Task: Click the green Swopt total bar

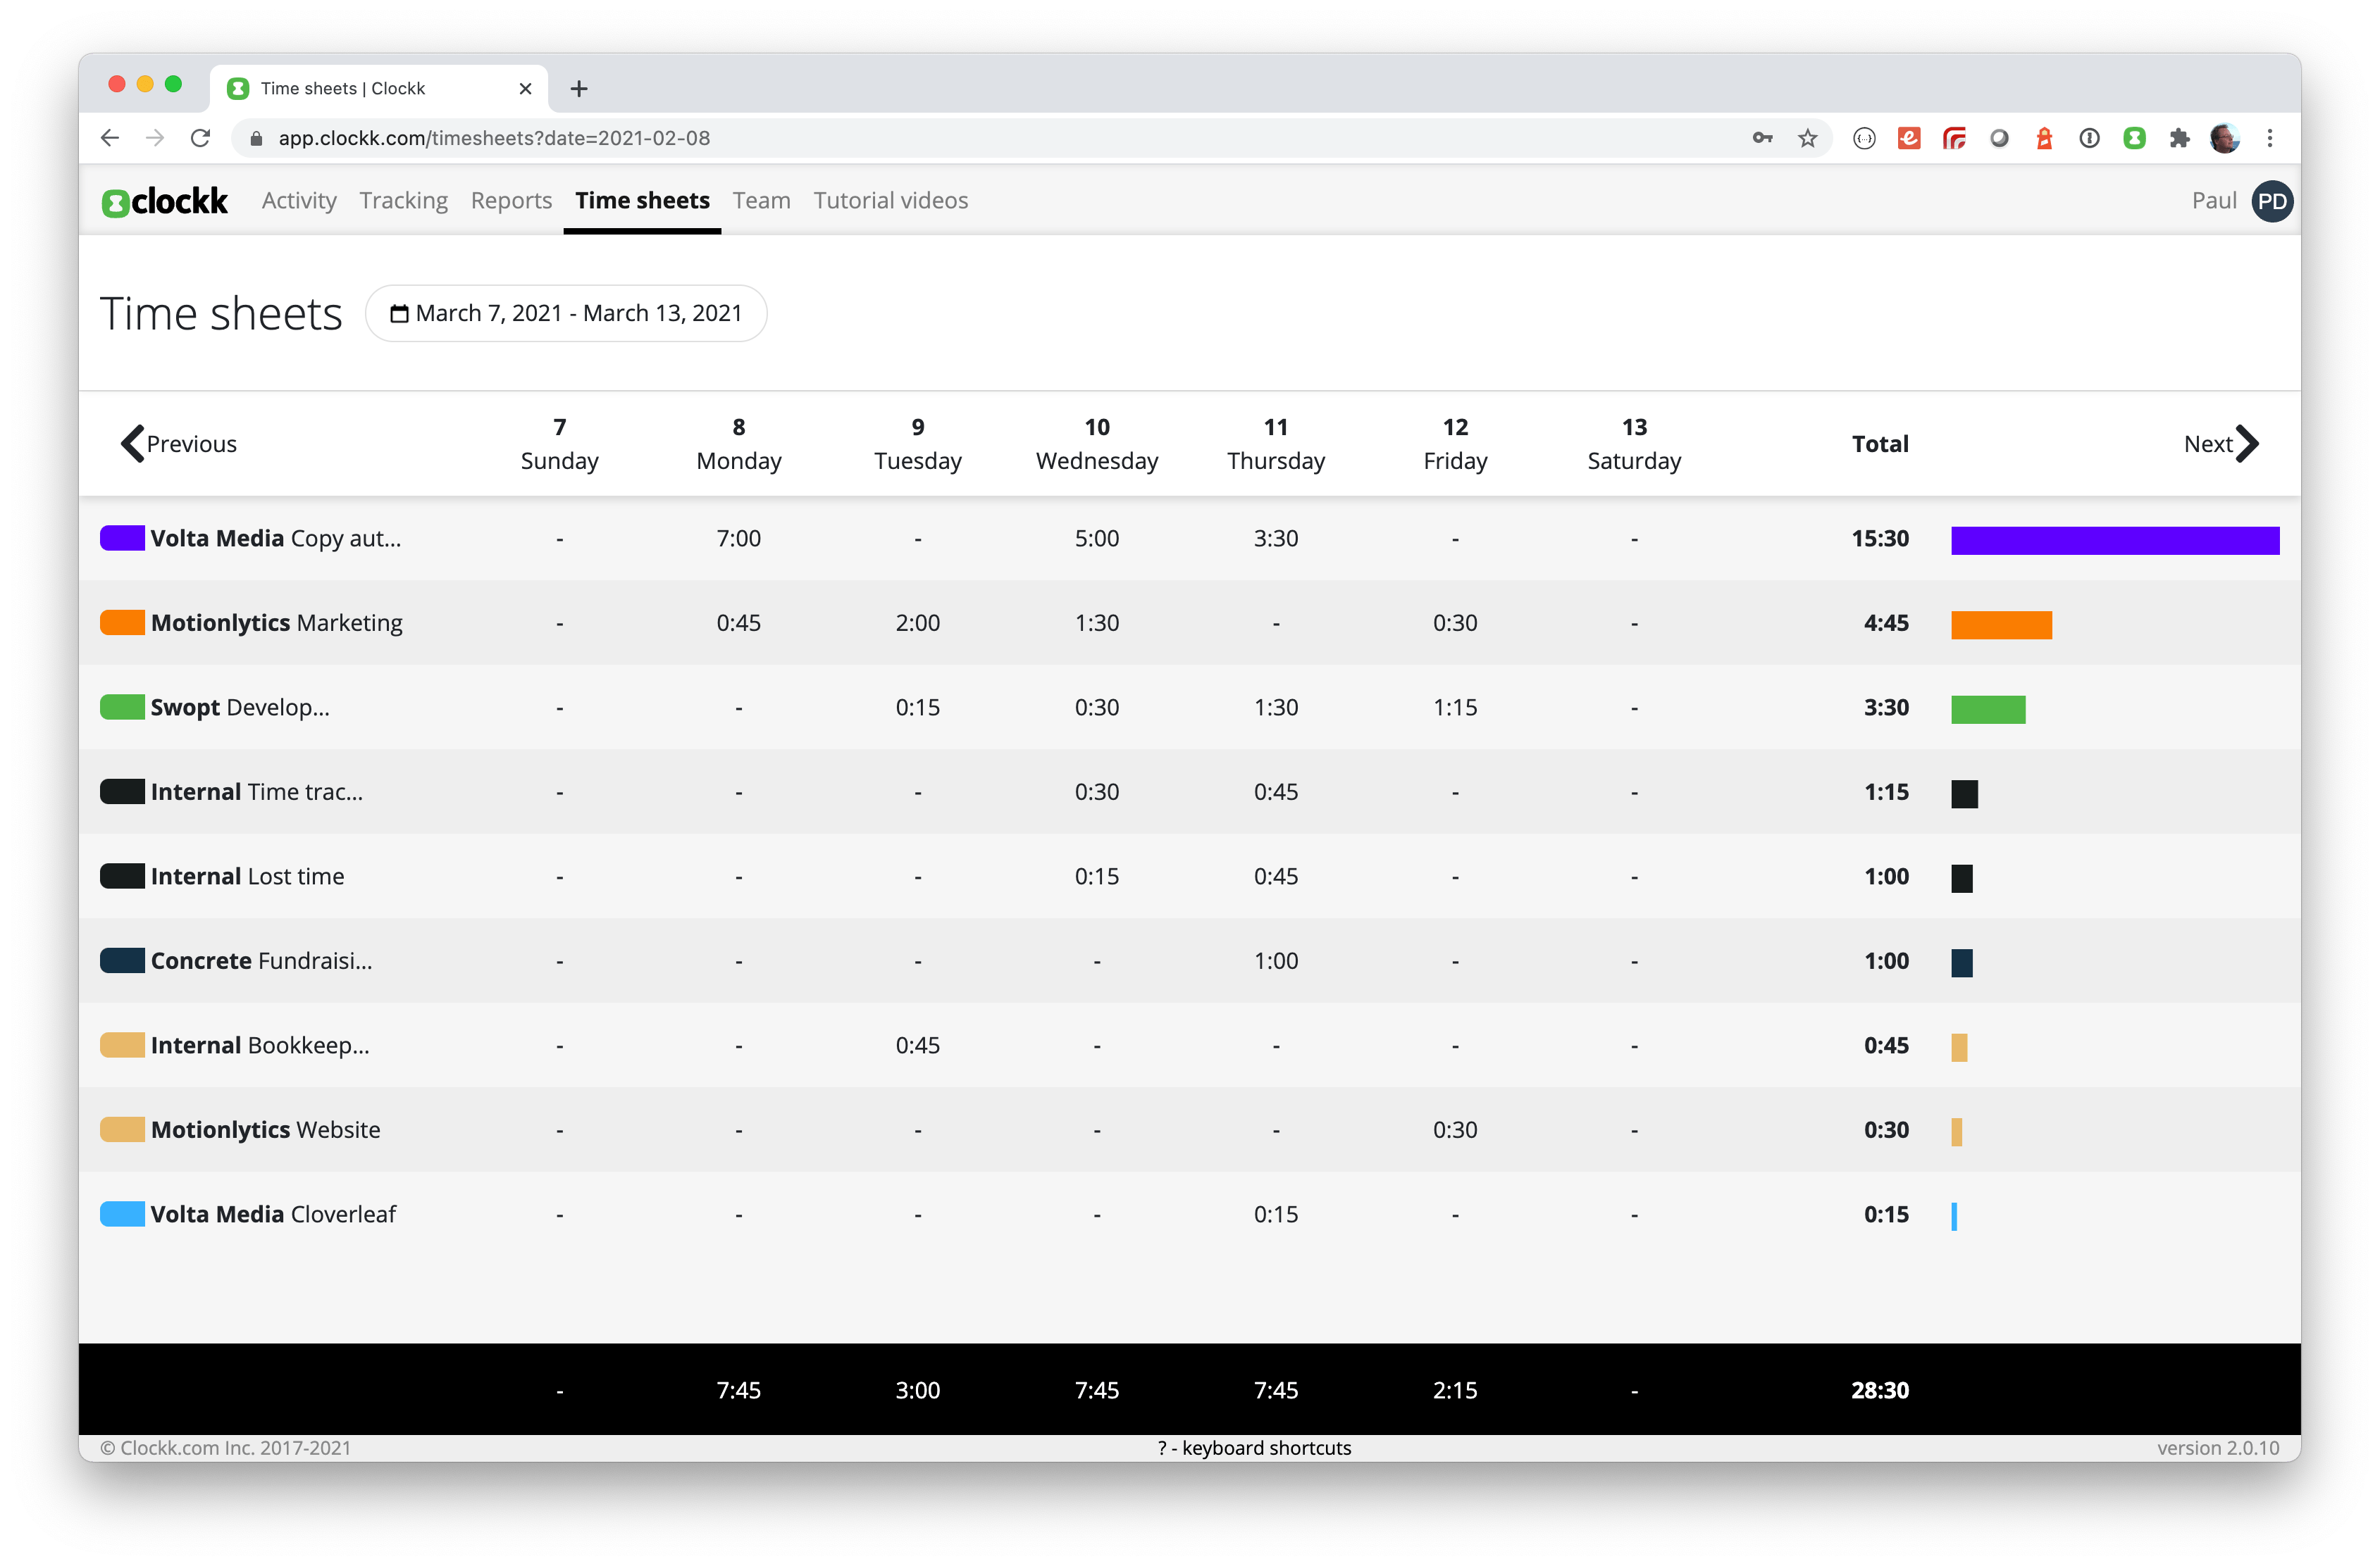Action: 1988,710
